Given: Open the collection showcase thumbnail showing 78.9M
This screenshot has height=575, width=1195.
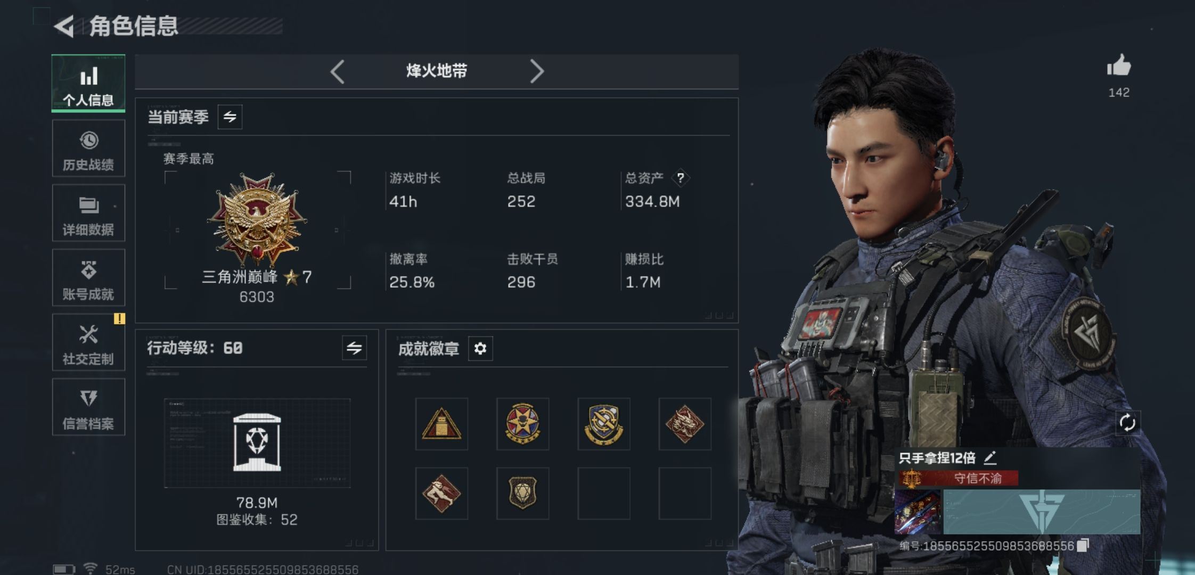Looking at the screenshot, I should pos(257,443).
